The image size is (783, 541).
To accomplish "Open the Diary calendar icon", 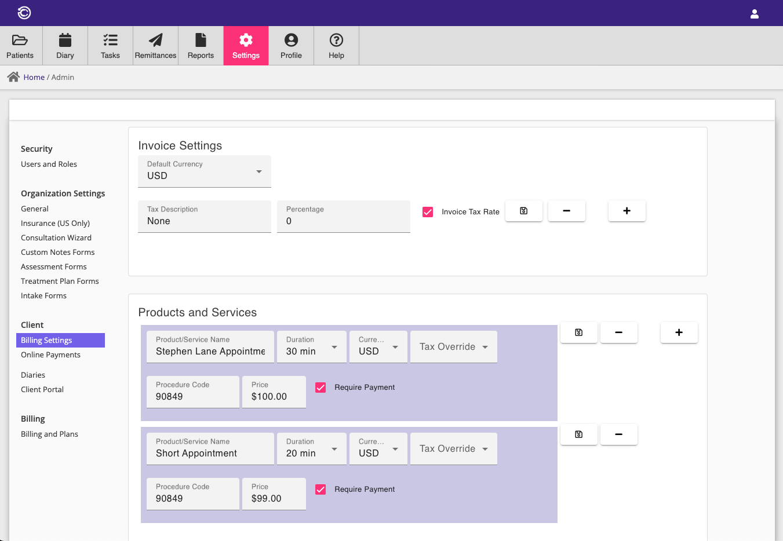I will point(65,40).
